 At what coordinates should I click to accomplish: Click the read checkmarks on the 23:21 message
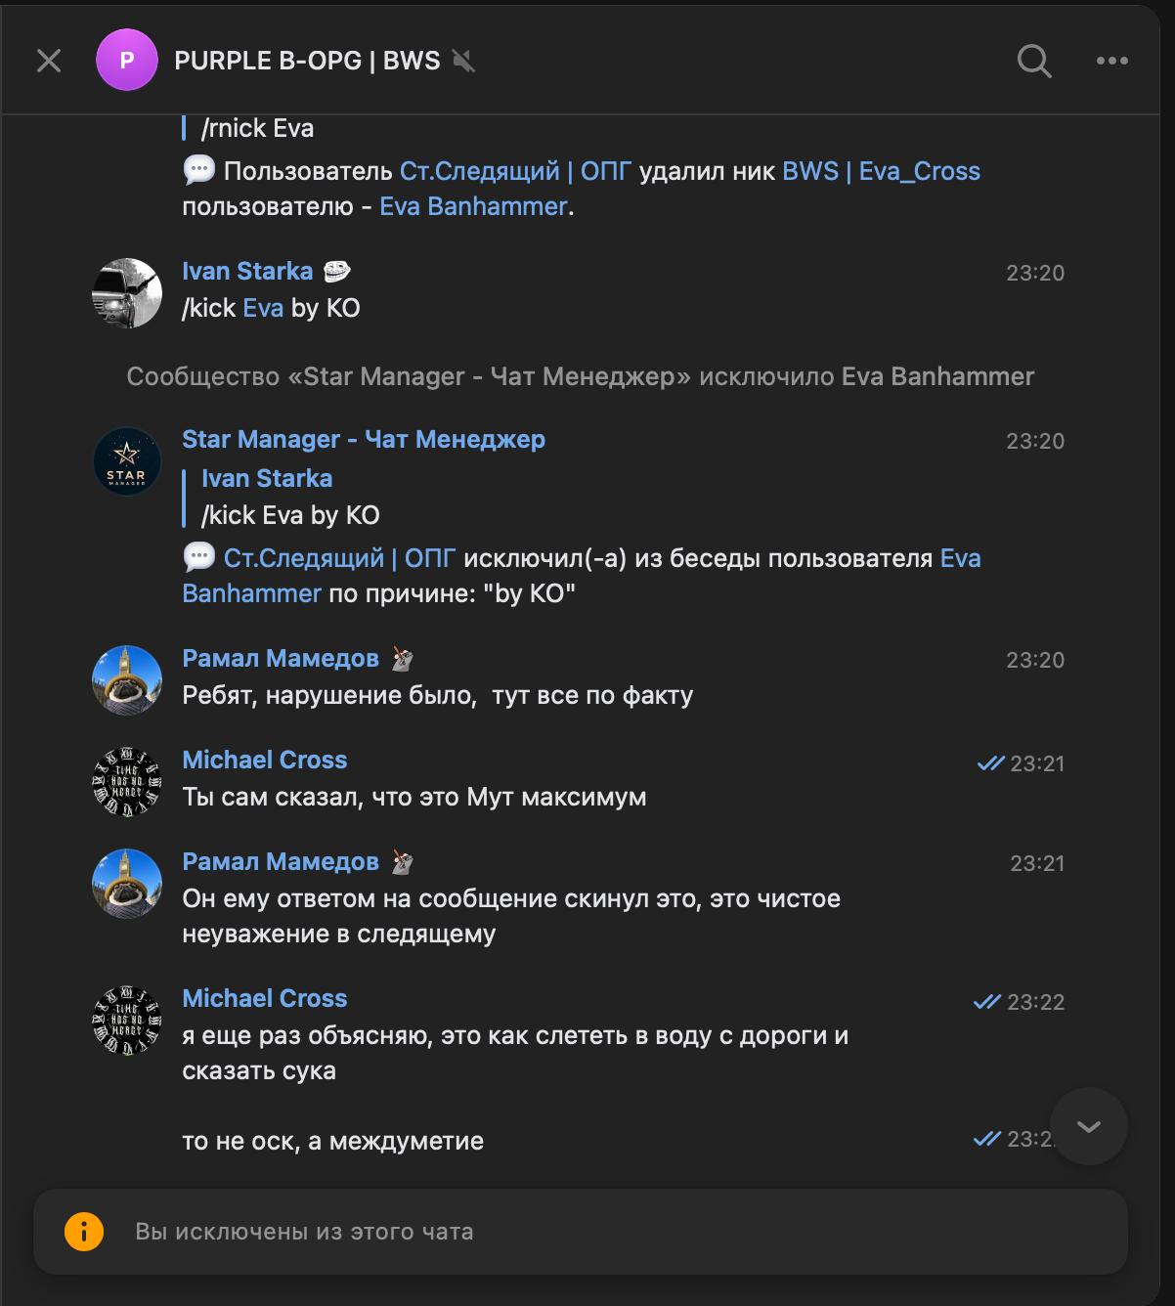tap(990, 763)
